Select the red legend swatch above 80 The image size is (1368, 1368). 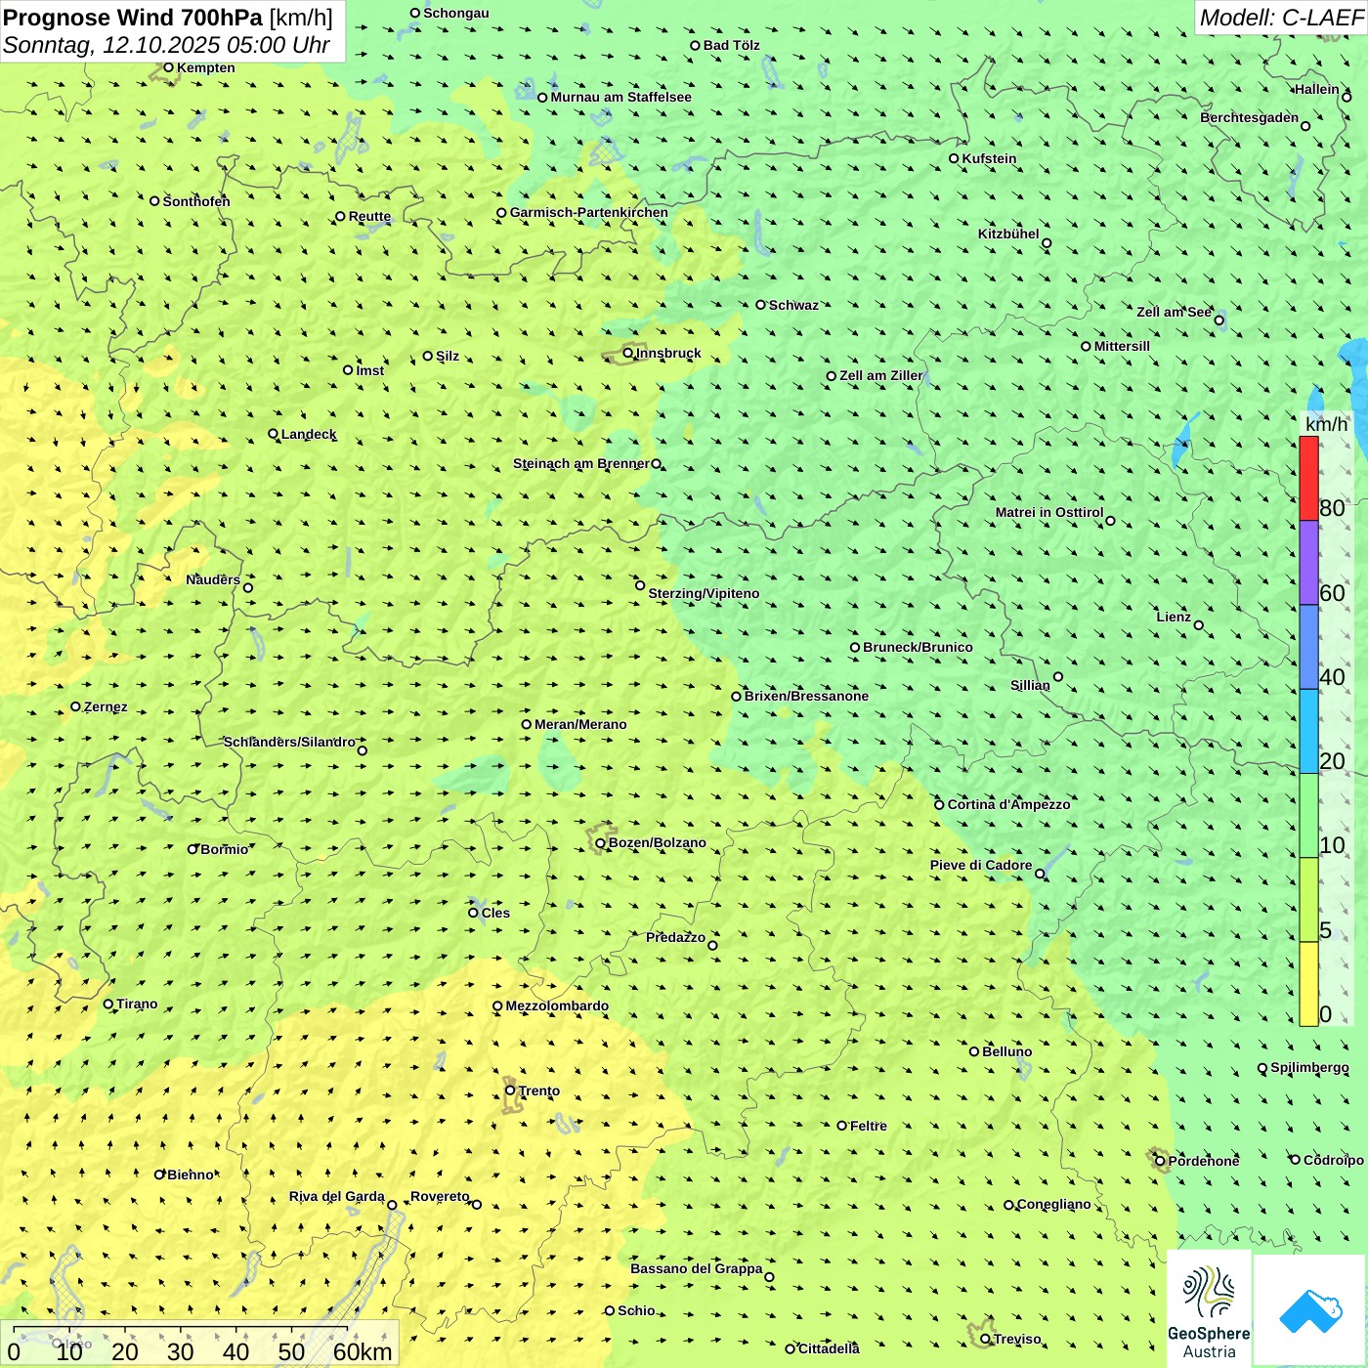click(1308, 479)
